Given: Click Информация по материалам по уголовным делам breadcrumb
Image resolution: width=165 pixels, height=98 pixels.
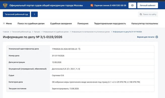Looking at the screenshot, I should (91, 32).
